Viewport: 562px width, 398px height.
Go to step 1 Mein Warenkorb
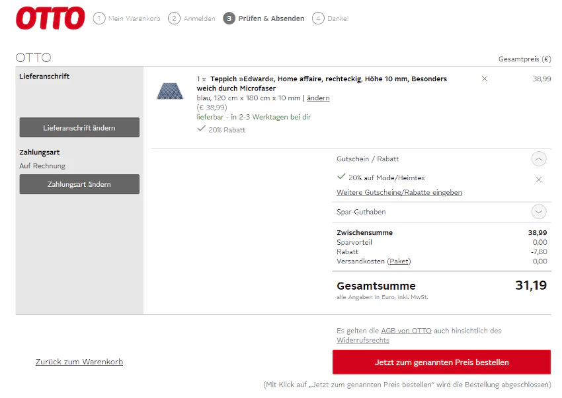pos(127,18)
